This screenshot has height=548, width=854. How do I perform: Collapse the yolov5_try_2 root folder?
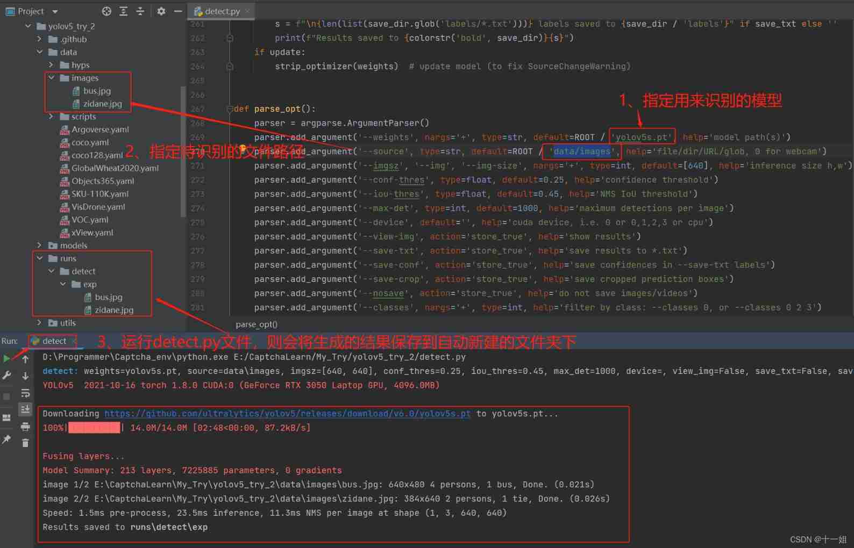point(28,26)
